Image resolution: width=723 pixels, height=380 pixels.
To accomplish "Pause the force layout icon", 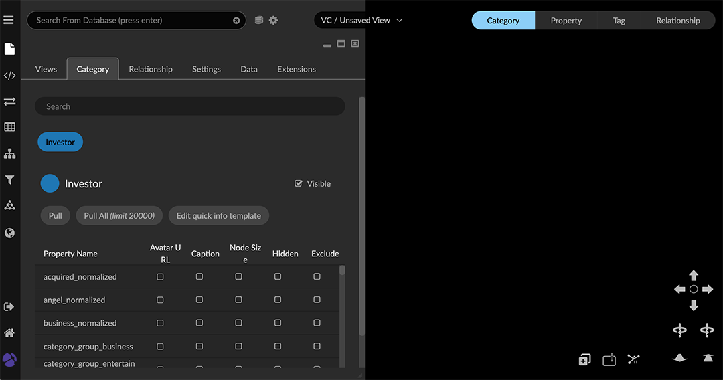I will (633, 359).
